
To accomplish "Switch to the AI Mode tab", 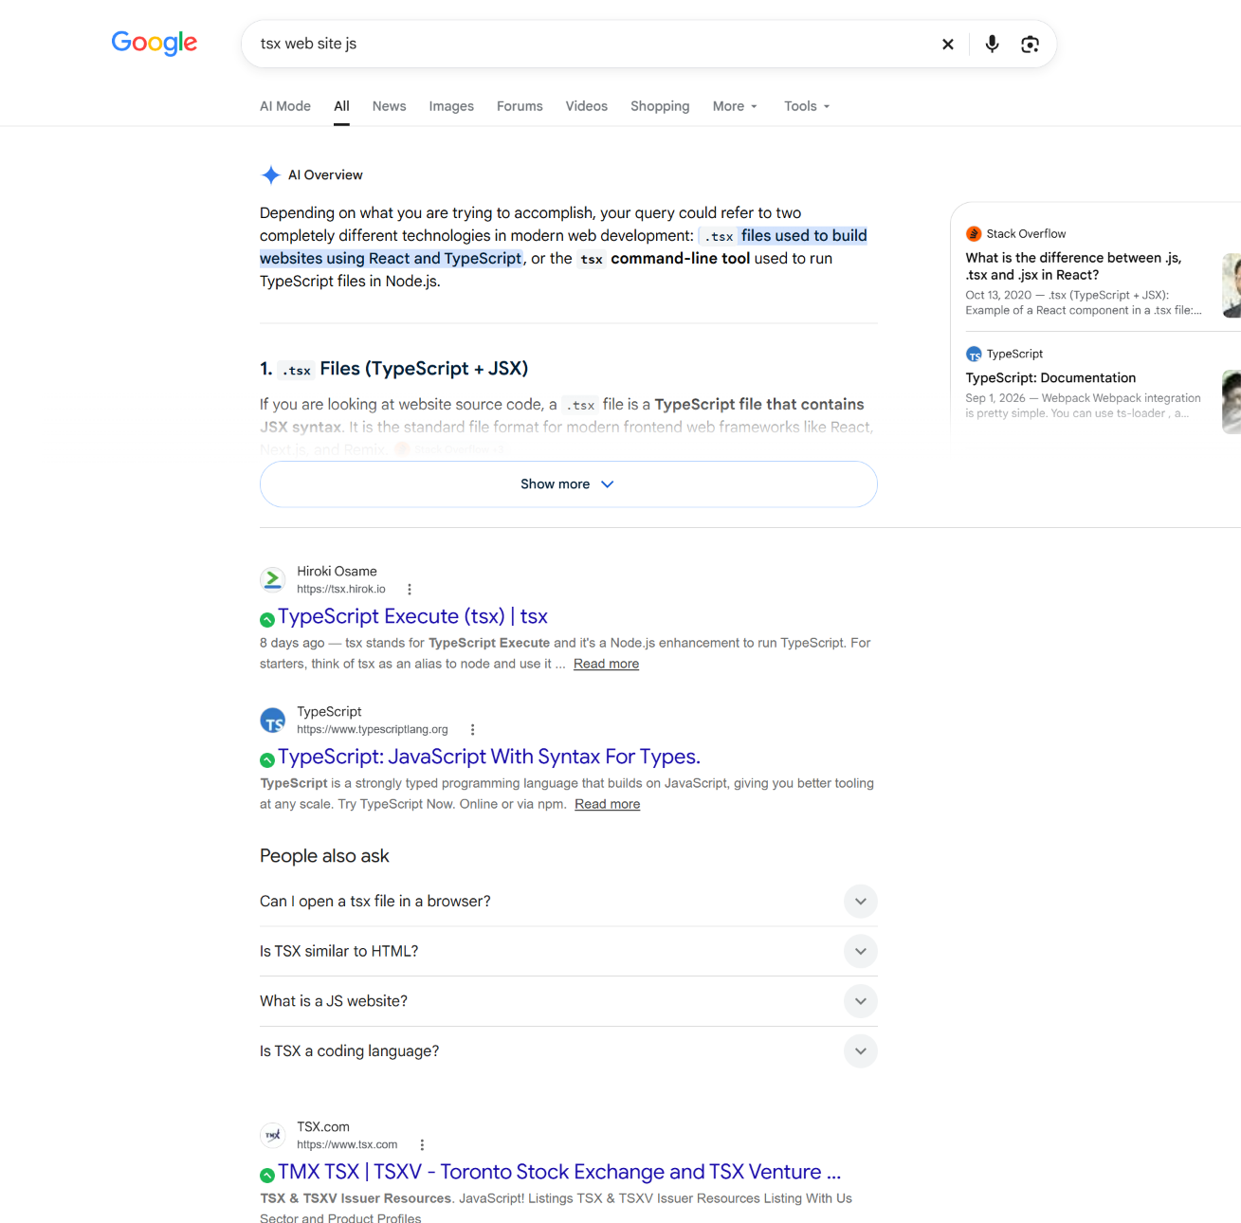I will (x=285, y=106).
